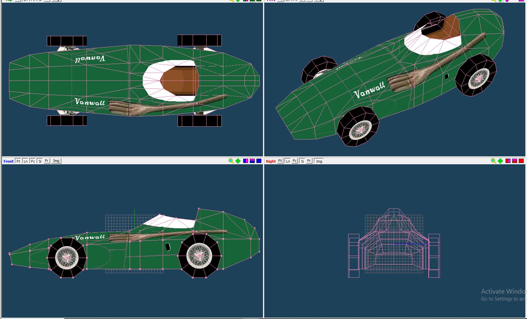Click the solid red maximize-view icon
The width and height of the screenshot is (527, 319).
click(x=521, y=161)
